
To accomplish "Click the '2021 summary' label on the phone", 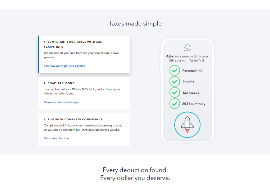I will point(194,104).
